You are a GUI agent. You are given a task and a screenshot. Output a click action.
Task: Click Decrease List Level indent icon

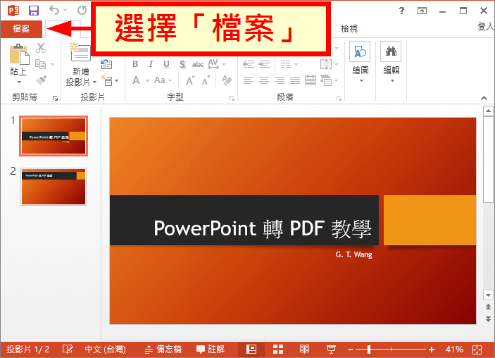coord(249,64)
